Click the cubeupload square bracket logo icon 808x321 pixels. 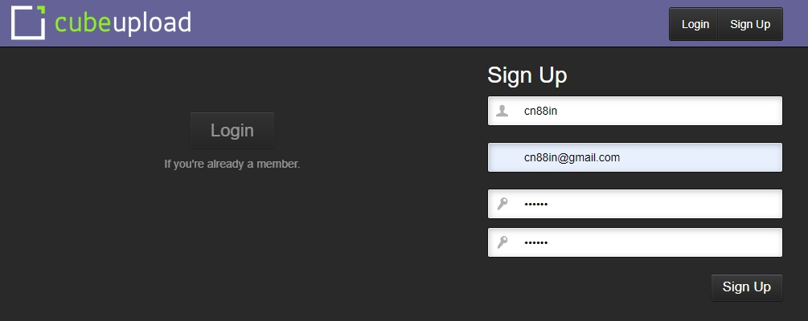tap(27, 22)
